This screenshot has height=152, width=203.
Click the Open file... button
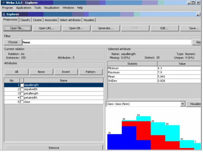point(17,28)
